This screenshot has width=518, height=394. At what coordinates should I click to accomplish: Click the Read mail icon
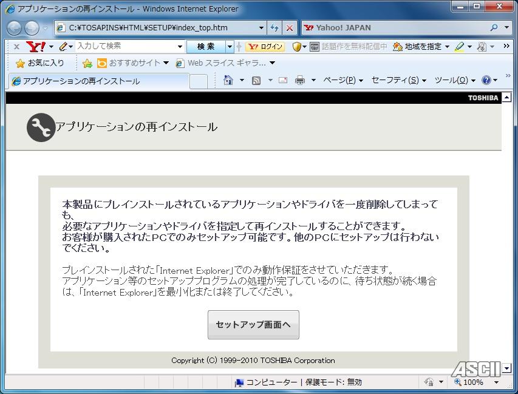(x=283, y=80)
